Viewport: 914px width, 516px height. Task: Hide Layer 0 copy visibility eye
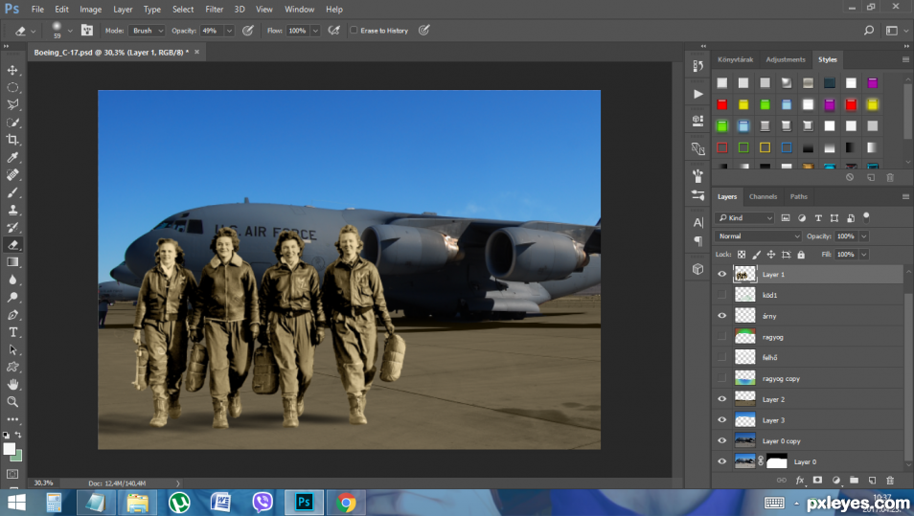pos(721,441)
